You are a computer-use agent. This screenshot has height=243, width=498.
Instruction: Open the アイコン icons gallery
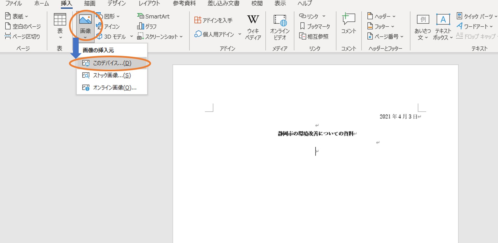(x=108, y=26)
